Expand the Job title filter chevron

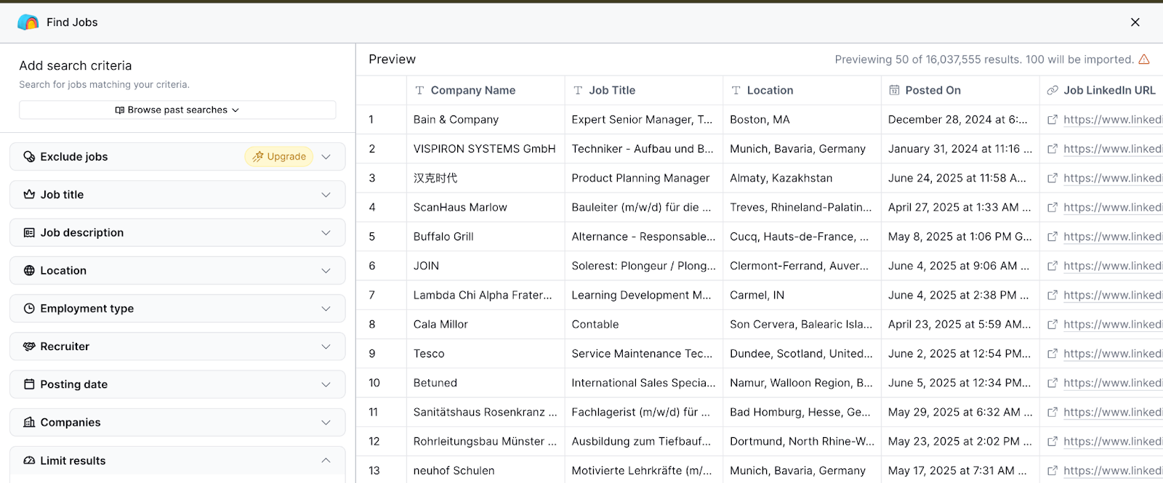pyautogui.click(x=326, y=195)
